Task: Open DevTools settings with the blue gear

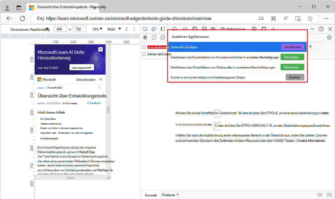Action: tap(329, 37)
